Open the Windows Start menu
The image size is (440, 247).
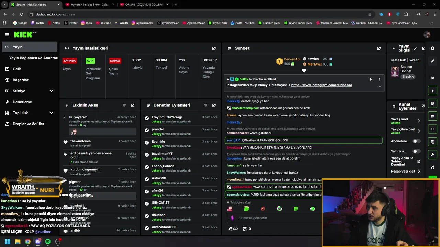(x=7, y=242)
